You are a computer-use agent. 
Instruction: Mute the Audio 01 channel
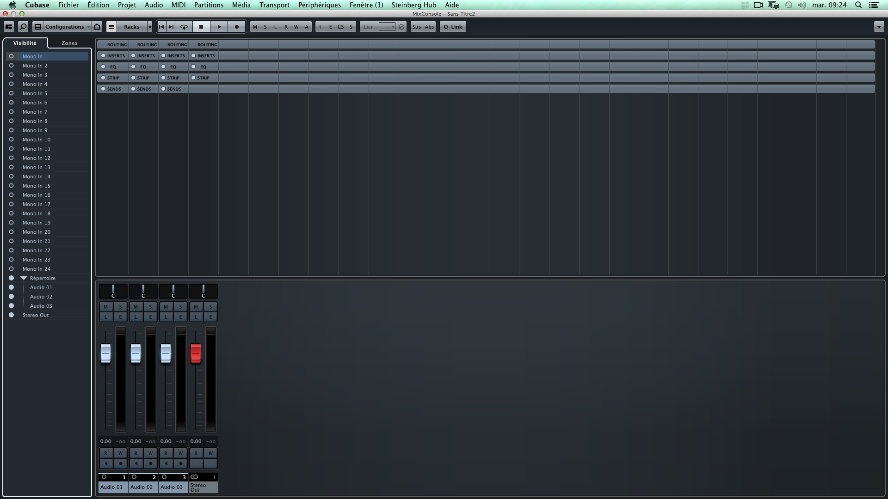coord(105,307)
